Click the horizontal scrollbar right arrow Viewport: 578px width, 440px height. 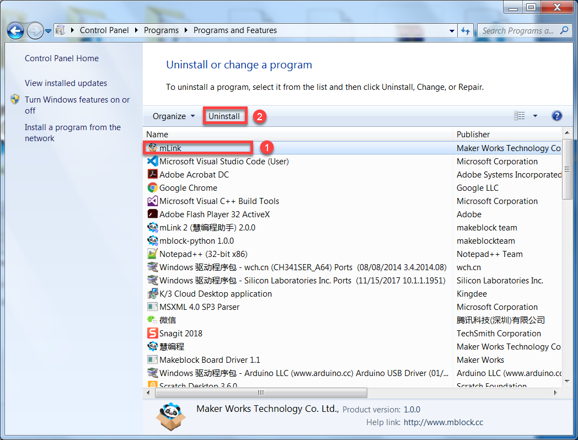(555, 393)
